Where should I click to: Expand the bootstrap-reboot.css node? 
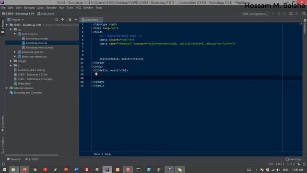click(15, 57)
